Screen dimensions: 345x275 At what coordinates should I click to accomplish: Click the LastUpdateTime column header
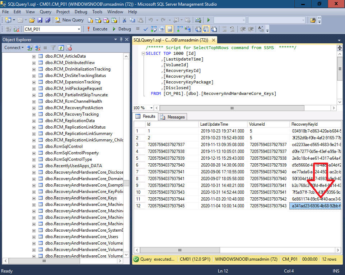tap(223, 124)
